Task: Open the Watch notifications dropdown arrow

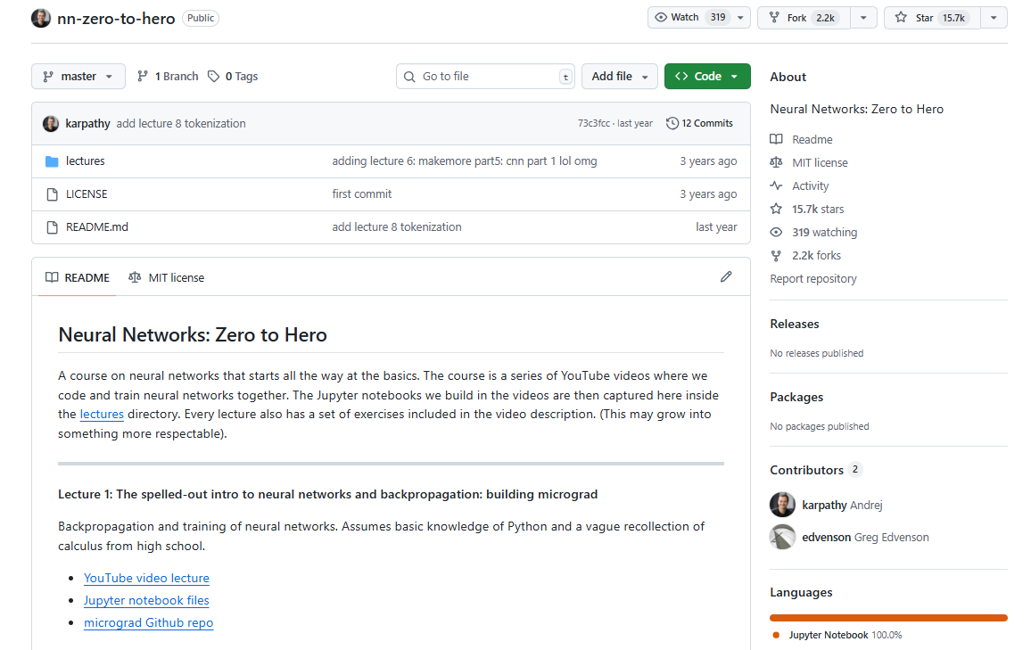Action: point(740,18)
